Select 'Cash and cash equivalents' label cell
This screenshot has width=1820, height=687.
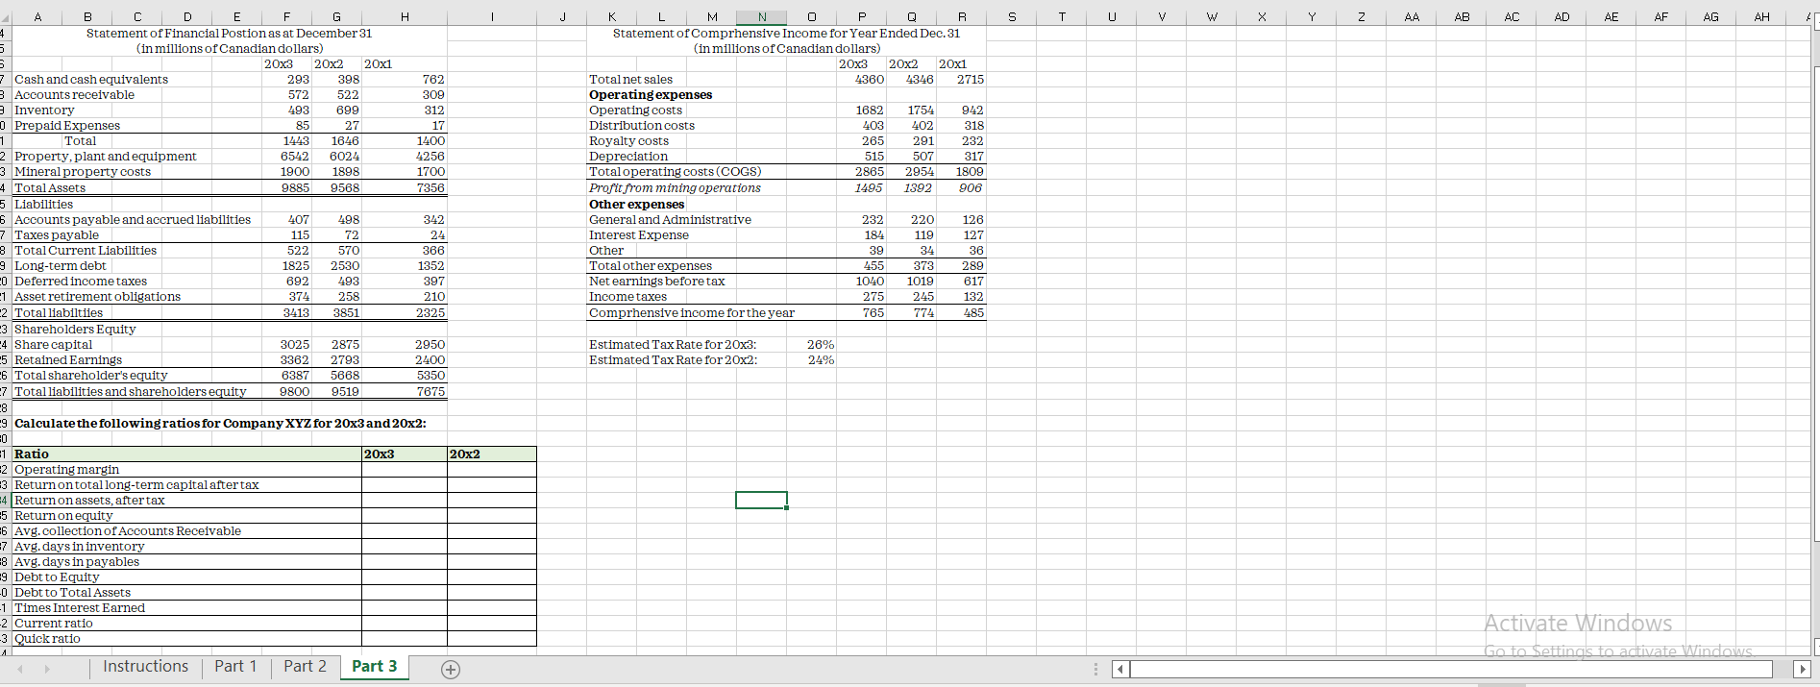(91, 80)
